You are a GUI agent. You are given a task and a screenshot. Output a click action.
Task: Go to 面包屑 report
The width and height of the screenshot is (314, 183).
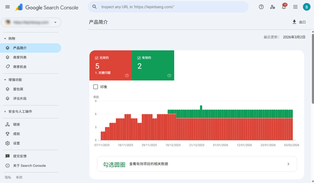click(18, 89)
